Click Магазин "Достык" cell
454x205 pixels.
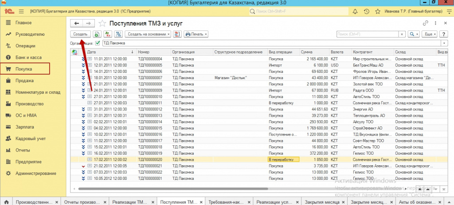[x=240, y=78]
